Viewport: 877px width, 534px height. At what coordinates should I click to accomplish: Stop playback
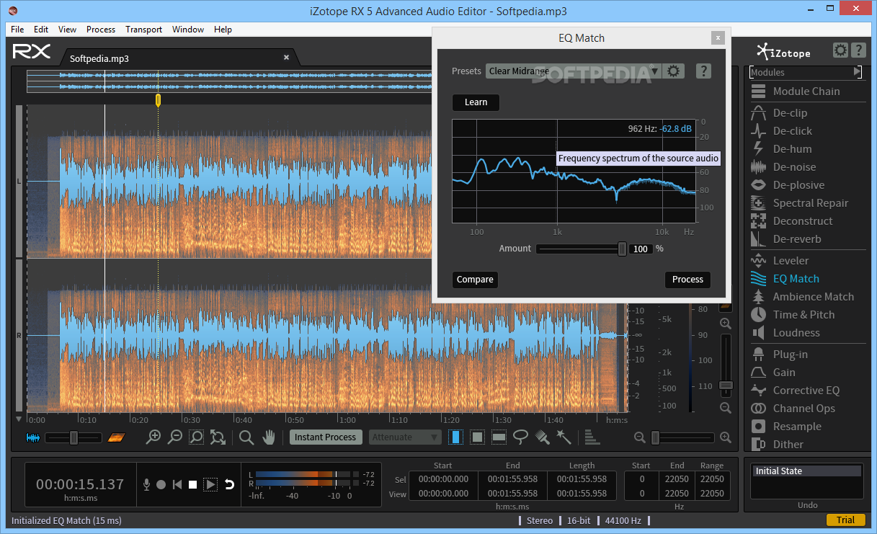point(192,485)
